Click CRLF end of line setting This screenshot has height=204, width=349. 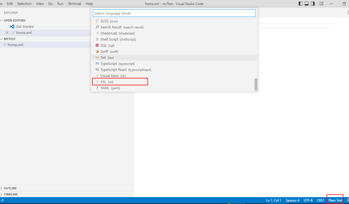(320, 200)
